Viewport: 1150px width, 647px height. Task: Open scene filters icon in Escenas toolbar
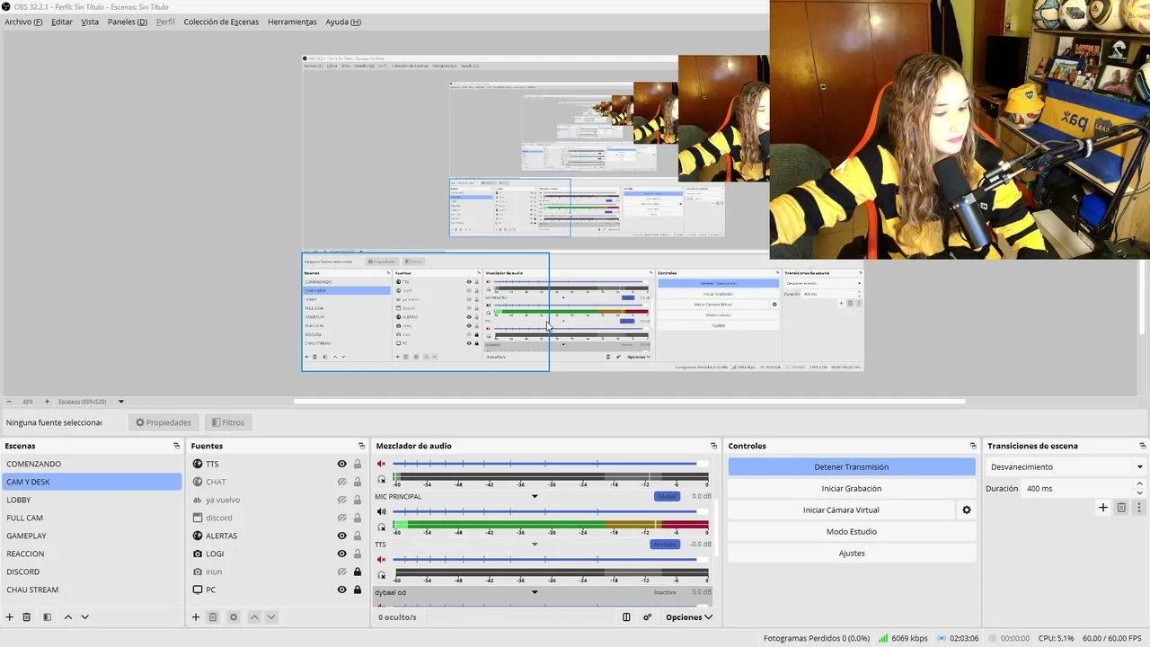click(47, 617)
